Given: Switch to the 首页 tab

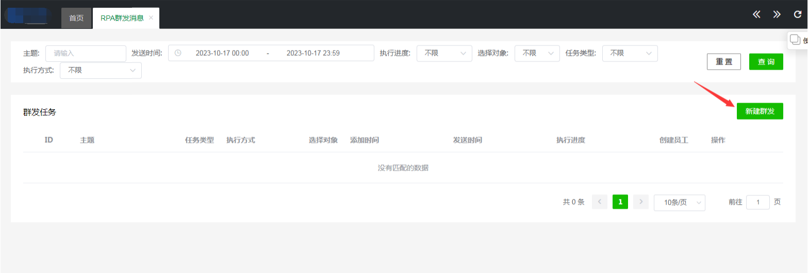Looking at the screenshot, I should click(76, 18).
